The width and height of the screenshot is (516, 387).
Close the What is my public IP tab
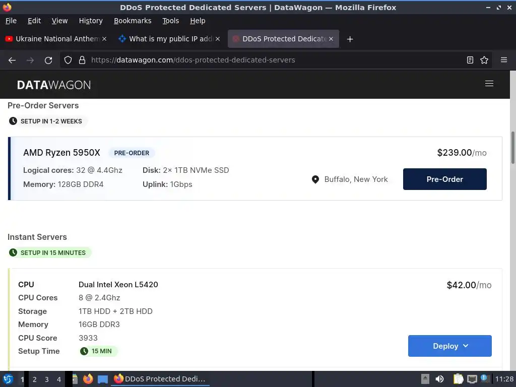pyautogui.click(x=218, y=39)
